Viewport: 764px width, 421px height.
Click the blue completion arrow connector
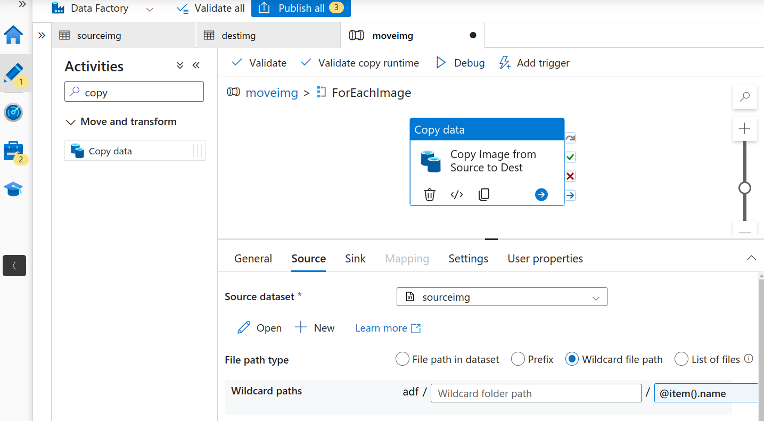click(x=570, y=195)
